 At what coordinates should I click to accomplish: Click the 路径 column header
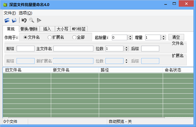(x=131, y=70)
